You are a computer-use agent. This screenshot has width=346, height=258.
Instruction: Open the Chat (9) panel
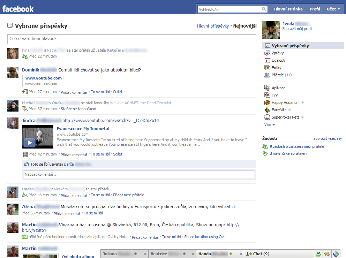(x=279, y=254)
